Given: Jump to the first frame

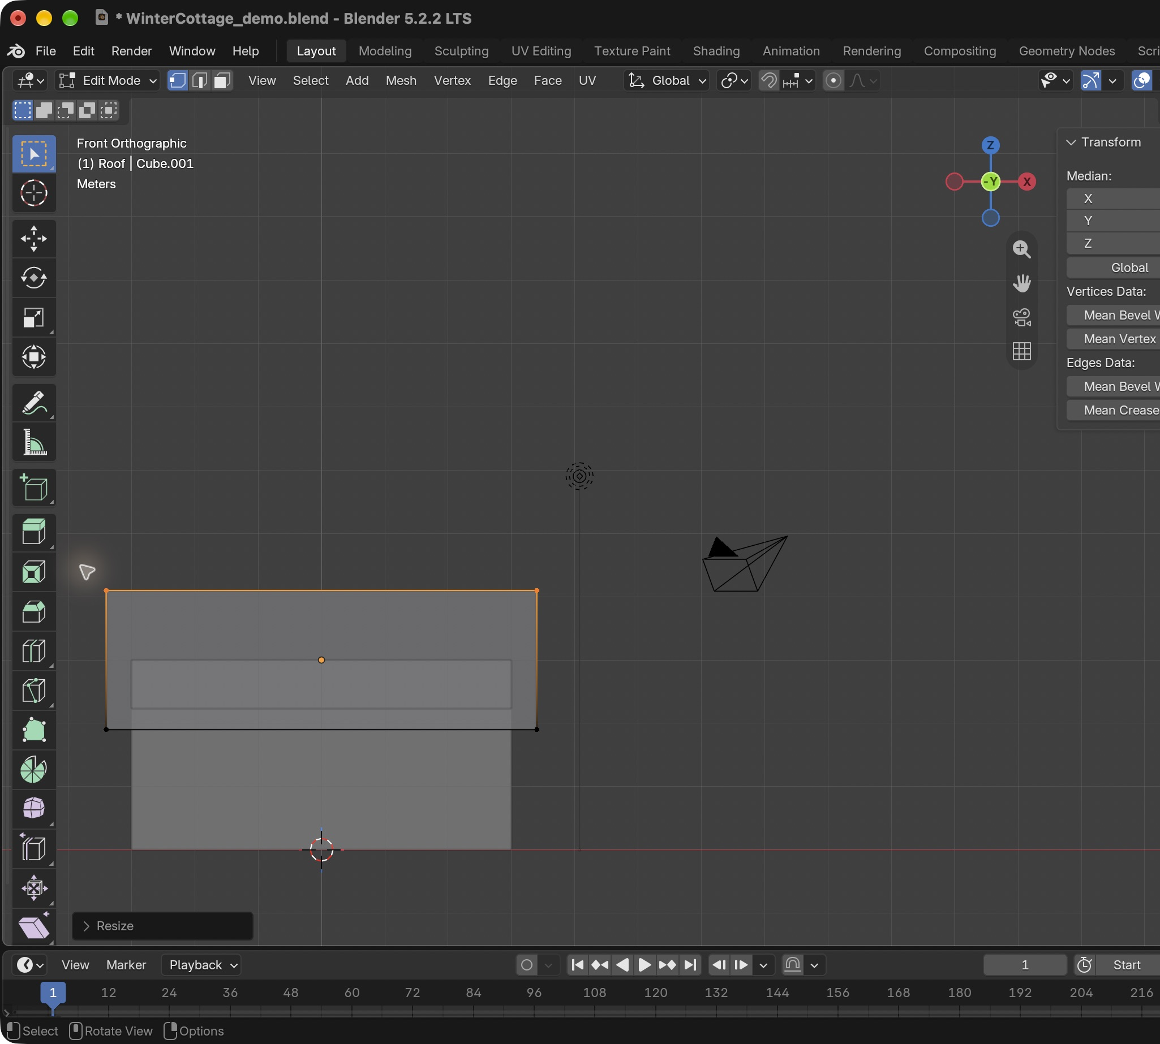Looking at the screenshot, I should (577, 965).
